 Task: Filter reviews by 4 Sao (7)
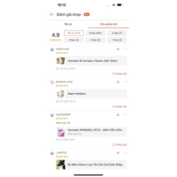click(117, 33)
